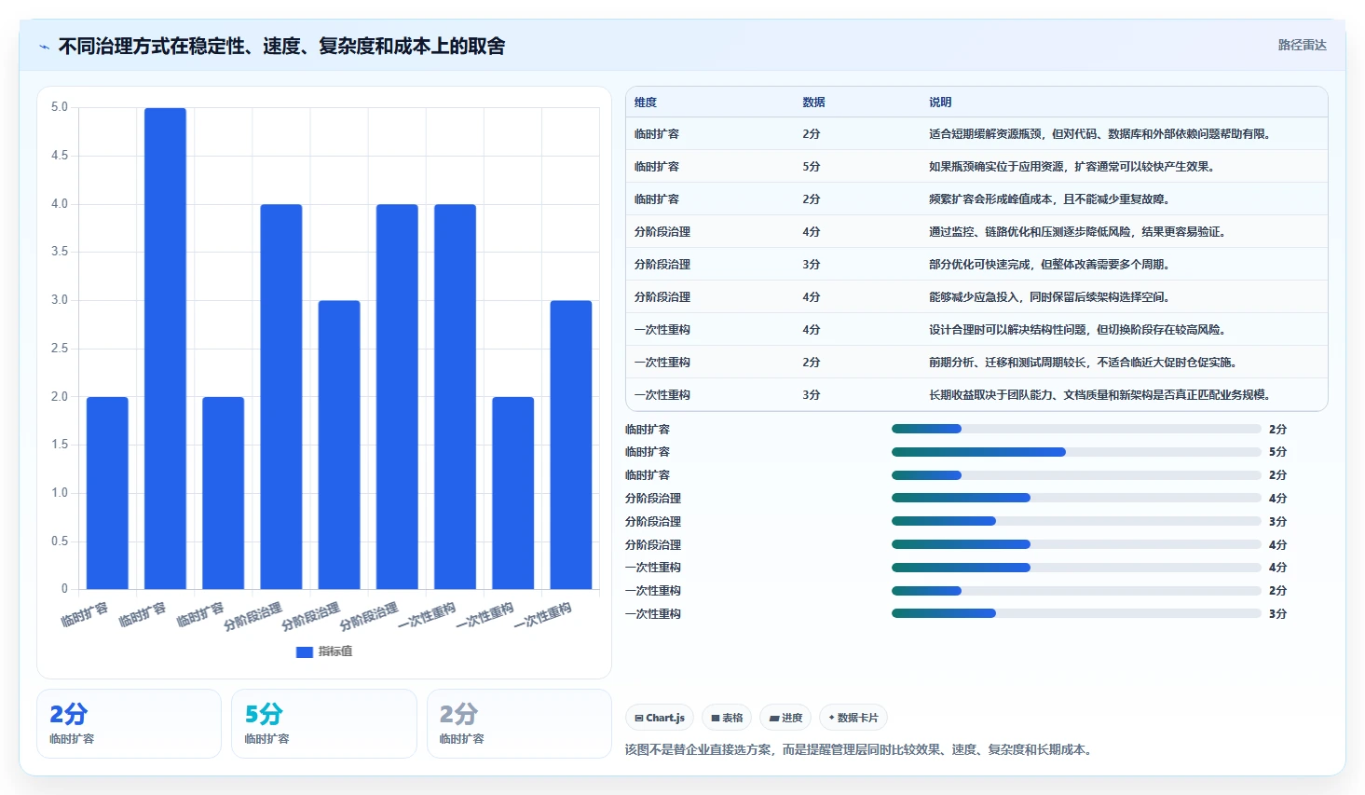Click the 指标值 legend label
Viewport: 1365px width, 795px height.
(335, 652)
